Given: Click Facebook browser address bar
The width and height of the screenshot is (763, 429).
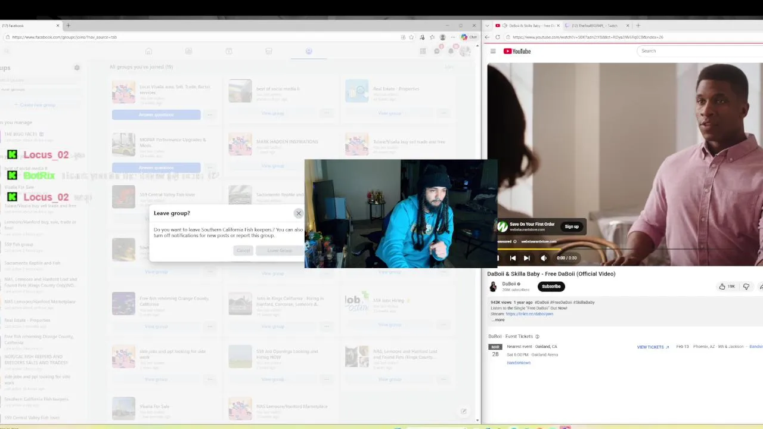Looking at the screenshot, I should [x=203, y=37].
